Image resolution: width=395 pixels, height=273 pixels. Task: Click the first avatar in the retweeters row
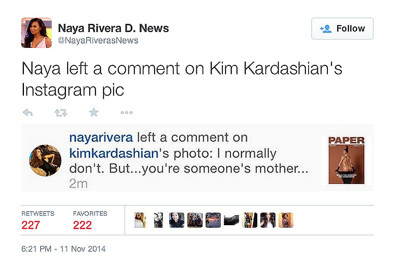point(140,220)
